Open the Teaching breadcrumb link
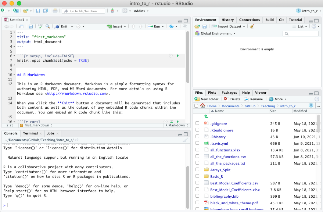The height and width of the screenshot is (212, 323). pos(268,106)
